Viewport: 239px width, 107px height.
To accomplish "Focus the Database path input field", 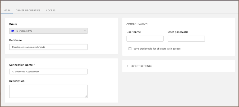I will point(48,47).
